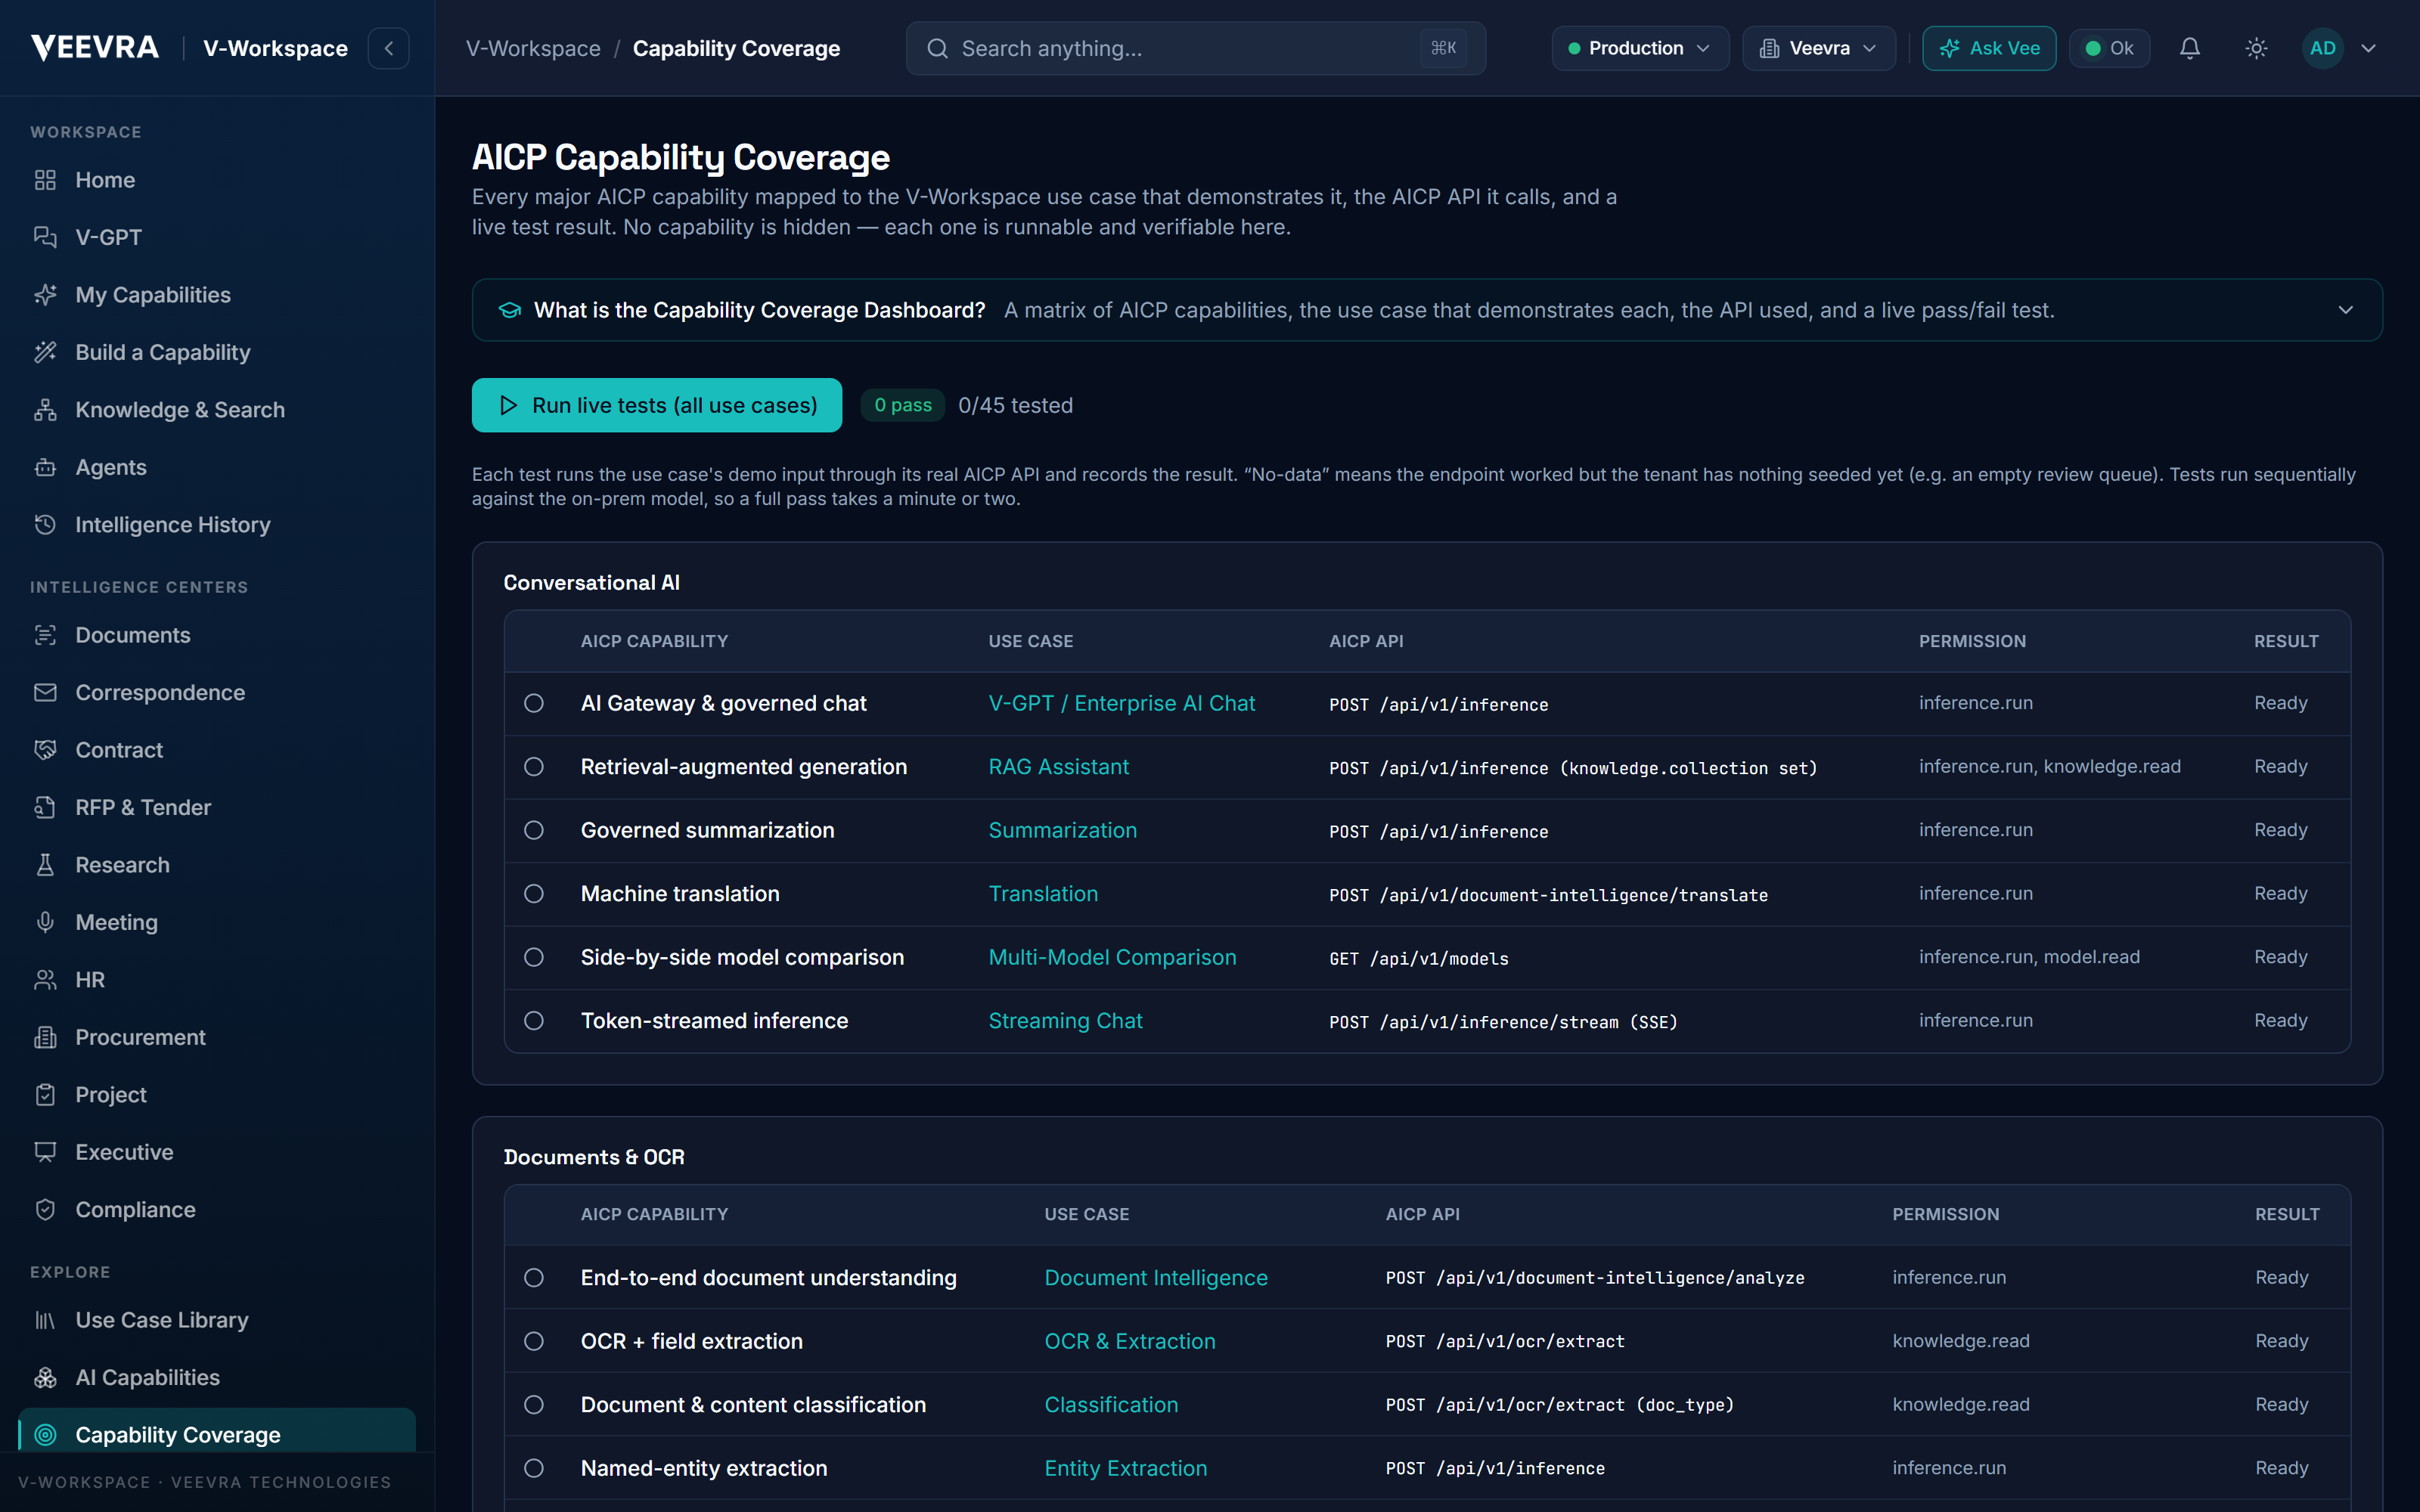This screenshot has width=2420, height=1512.
Task: Click the Knowledge & Search network icon
Action: tap(45, 410)
